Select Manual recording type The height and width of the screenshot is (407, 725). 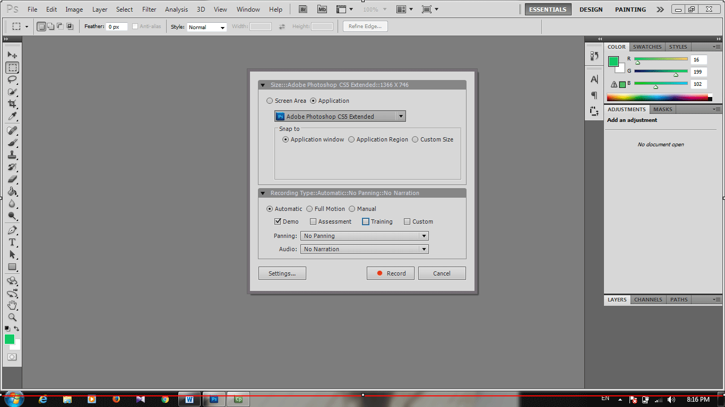352,209
